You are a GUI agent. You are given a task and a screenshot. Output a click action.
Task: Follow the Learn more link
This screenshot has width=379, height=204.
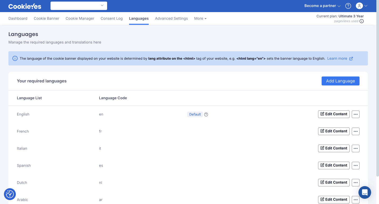pyautogui.click(x=337, y=58)
